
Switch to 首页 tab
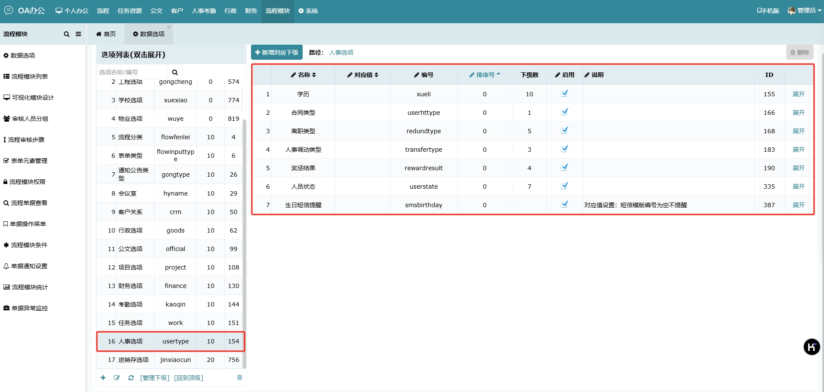point(106,34)
